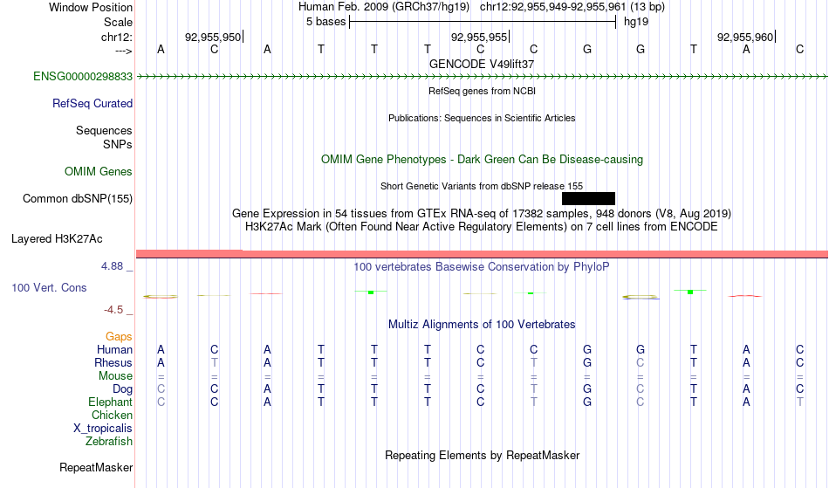The width and height of the screenshot is (829, 488).
Task: Click Short Genetic Variants from dbSNP title
Action: click(482, 186)
